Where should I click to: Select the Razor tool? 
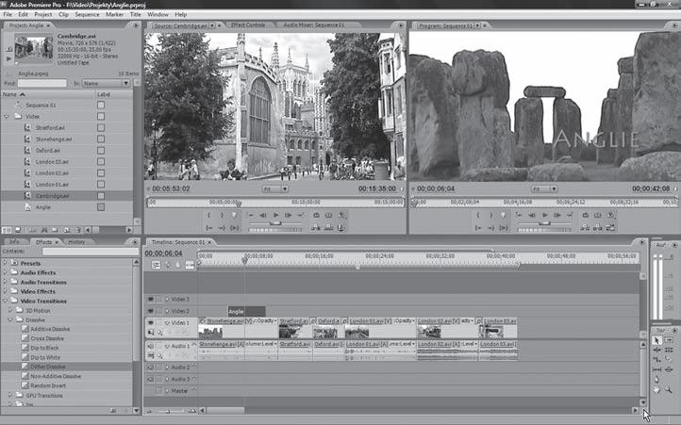pos(669,359)
